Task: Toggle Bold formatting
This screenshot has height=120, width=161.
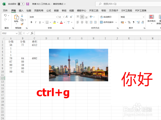Action: (x=32, y=22)
